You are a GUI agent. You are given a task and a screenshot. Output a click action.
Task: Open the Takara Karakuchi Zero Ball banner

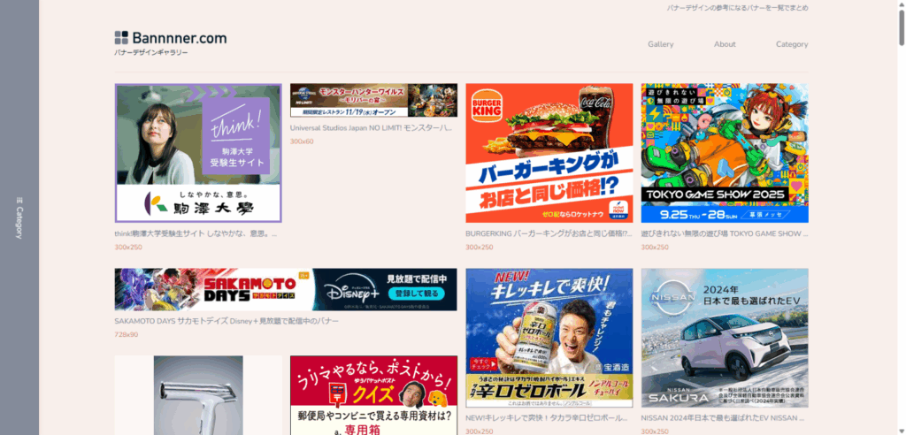[549, 338]
